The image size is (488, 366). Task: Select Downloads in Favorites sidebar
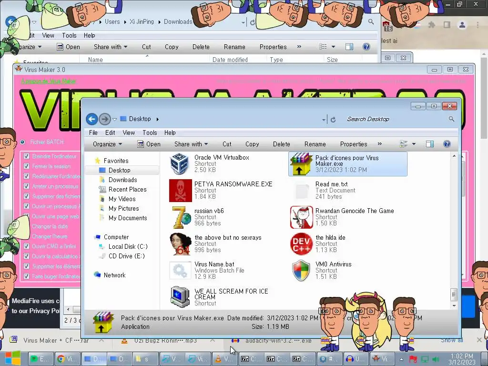(x=122, y=180)
